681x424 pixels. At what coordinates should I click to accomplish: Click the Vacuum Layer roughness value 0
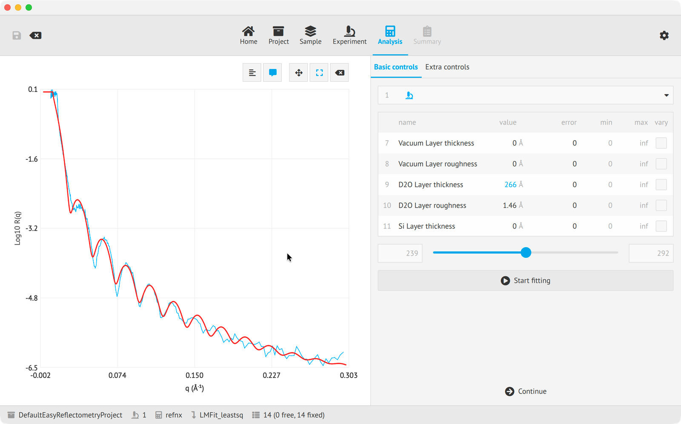point(515,164)
